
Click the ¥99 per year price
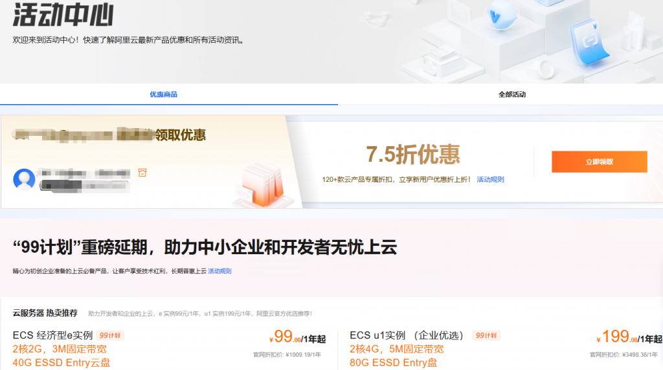pyautogui.click(x=297, y=337)
